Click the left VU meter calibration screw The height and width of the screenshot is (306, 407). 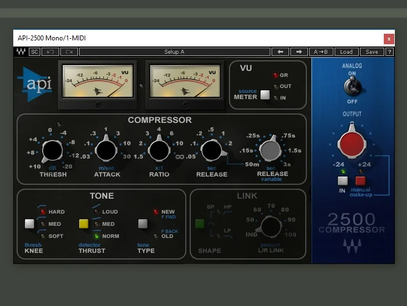click(98, 104)
